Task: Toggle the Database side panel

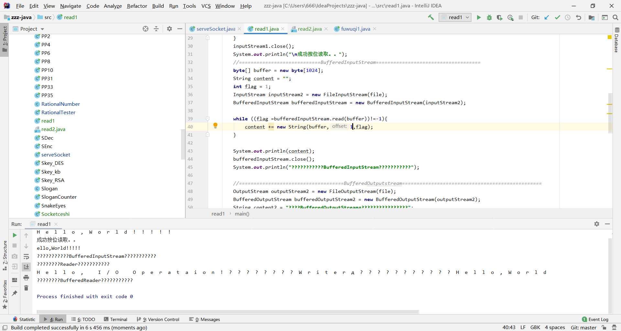Action: click(617, 40)
